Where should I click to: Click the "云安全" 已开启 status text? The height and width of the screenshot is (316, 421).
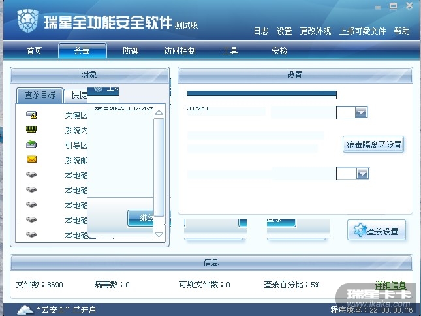[66, 310]
